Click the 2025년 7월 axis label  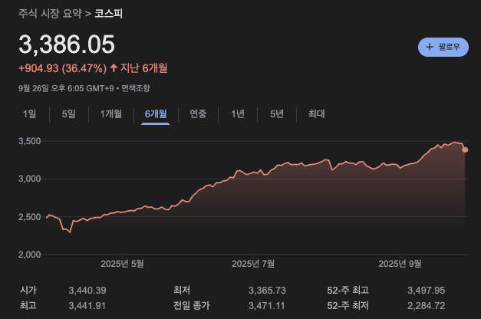[253, 263]
